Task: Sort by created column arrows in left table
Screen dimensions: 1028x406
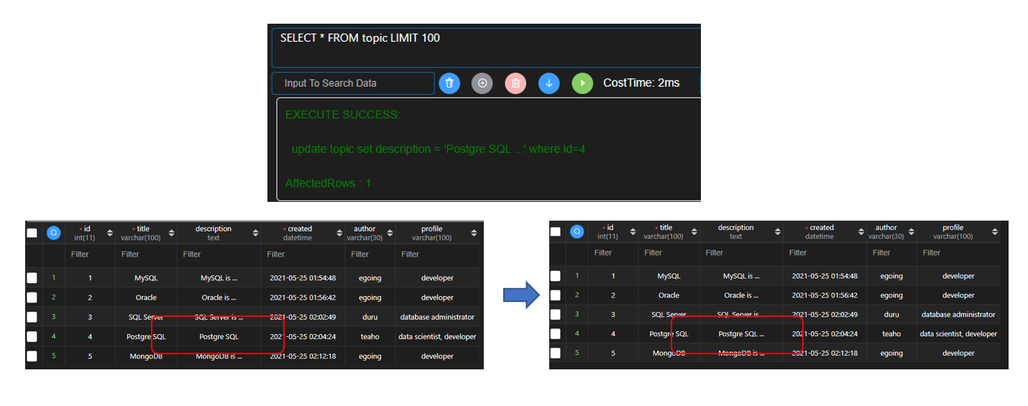Action: click(x=339, y=233)
